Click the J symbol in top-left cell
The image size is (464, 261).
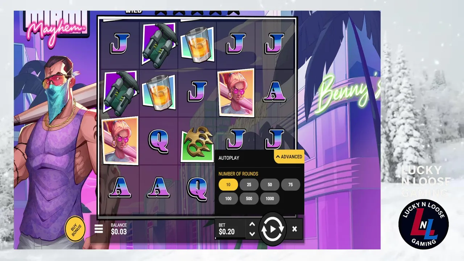click(x=120, y=44)
